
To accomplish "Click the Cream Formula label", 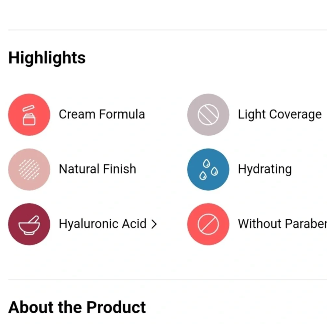I will tap(102, 114).
